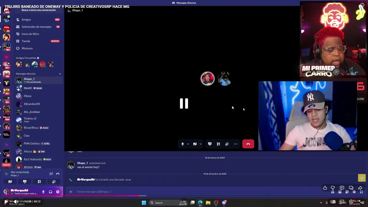Mute the video volume icon

coord(16,202)
